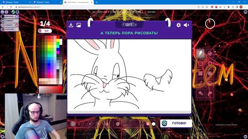The image size is (248, 139).
Task: Open the browser profile avatar
Action: [x=241, y=7]
